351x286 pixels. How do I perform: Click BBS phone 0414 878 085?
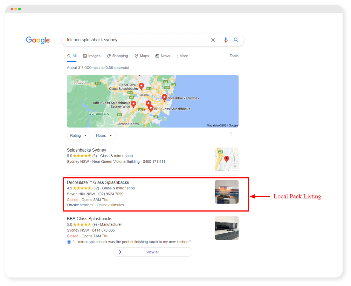[x=103, y=230]
